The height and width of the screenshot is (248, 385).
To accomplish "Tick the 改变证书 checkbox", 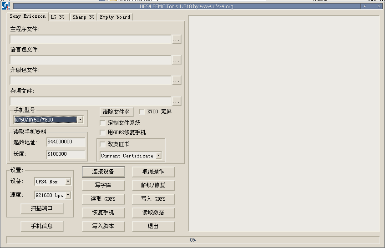I will [x=102, y=144].
